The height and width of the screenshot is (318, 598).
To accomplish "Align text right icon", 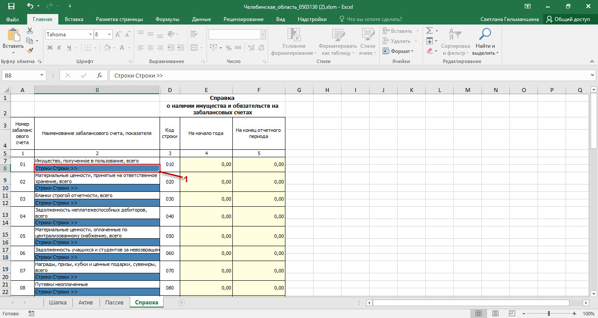I will click(x=161, y=48).
